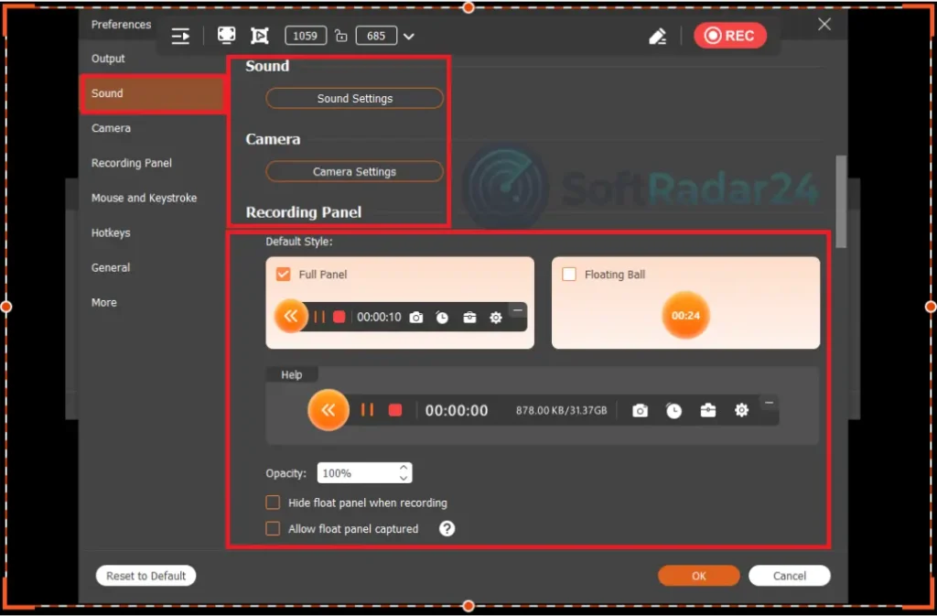Click the toolbox icon in the preview panel
Viewport: 937px width, 616px height.
[707, 410]
